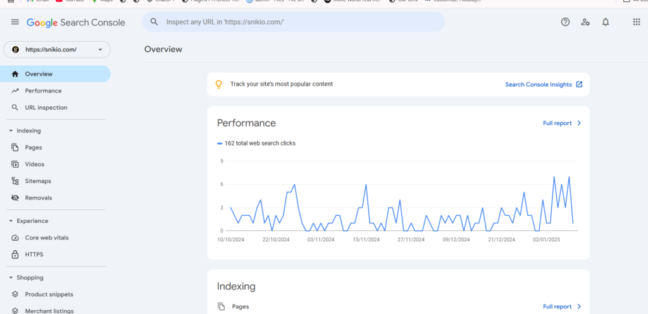Click the Performance Full report chevron
Image resolution: width=648 pixels, height=314 pixels.
pyautogui.click(x=579, y=123)
